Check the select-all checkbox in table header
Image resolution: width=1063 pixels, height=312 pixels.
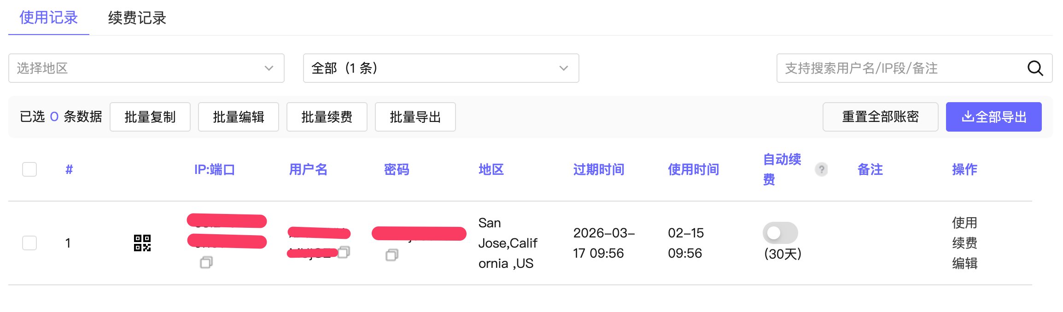(29, 169)
